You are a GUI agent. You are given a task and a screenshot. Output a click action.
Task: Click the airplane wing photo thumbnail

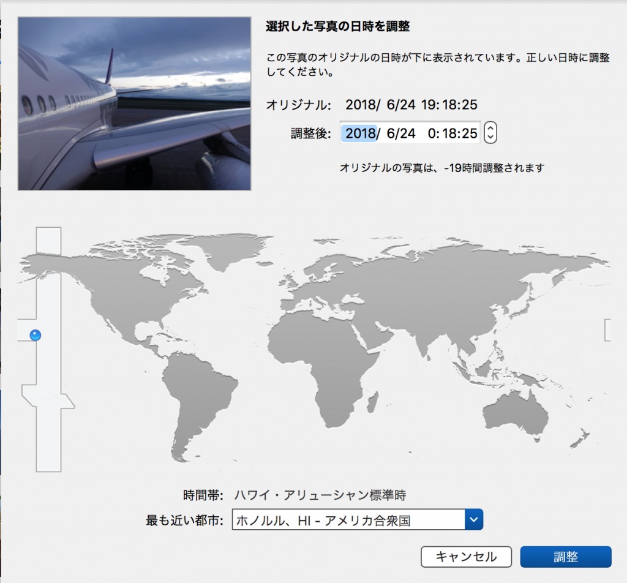click(133, 104)
